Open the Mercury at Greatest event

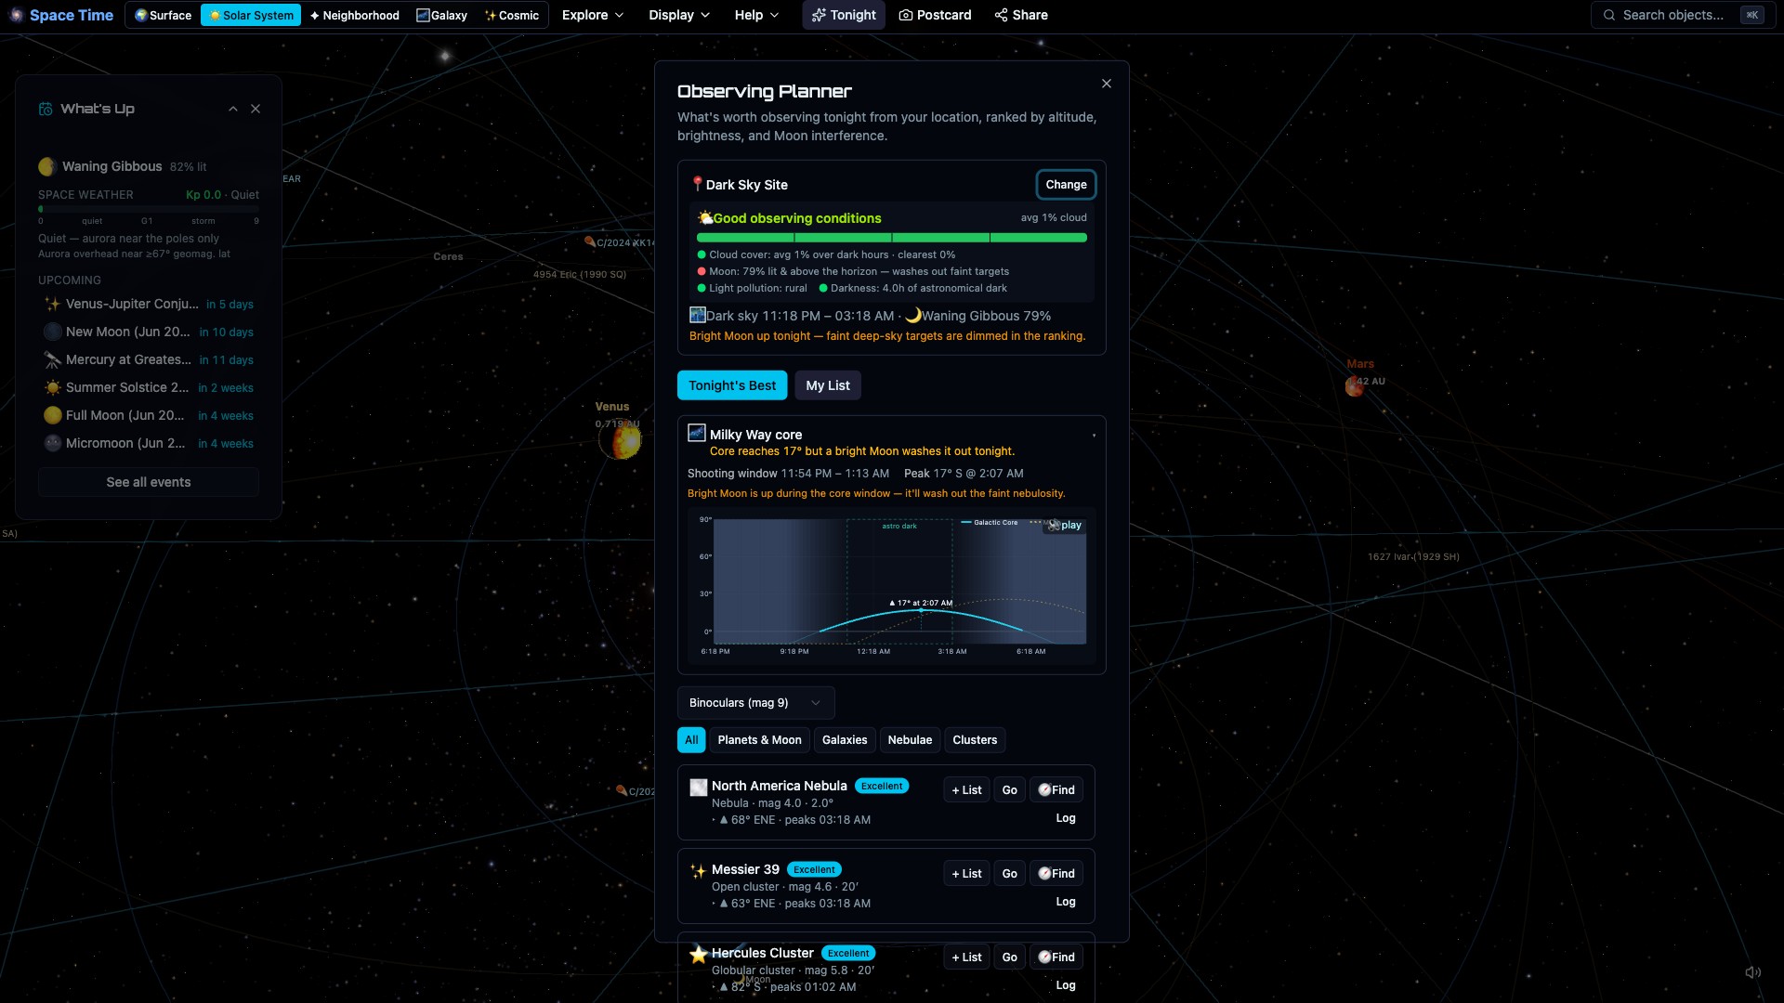pos(149,359)
